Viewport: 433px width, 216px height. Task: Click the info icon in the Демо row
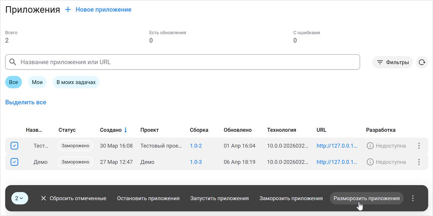(370, 162)
